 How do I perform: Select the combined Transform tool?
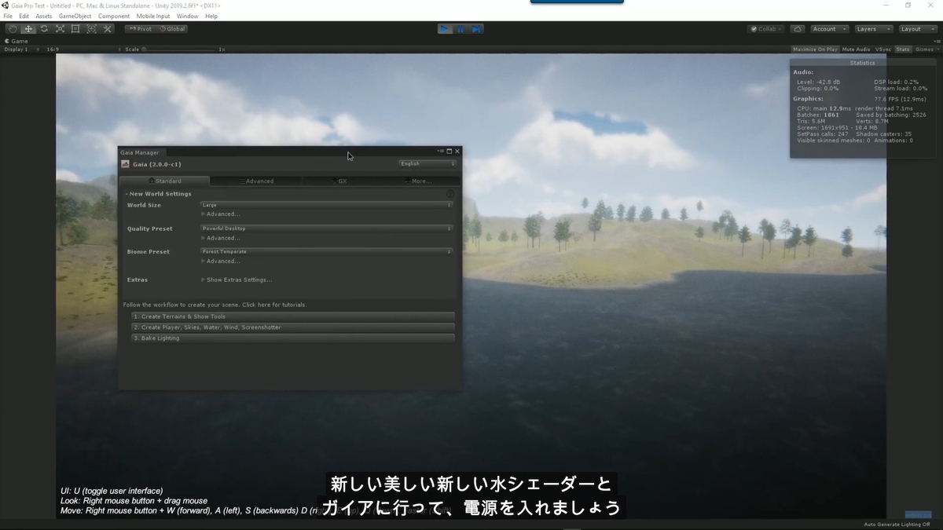pos(91,29)
